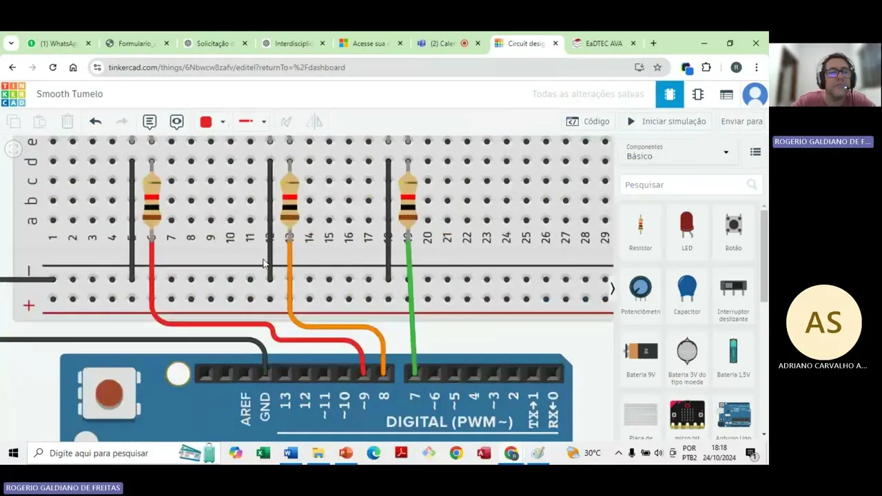
Task: Click the mirror/flip component icon
Action: [x=314, y=121]
